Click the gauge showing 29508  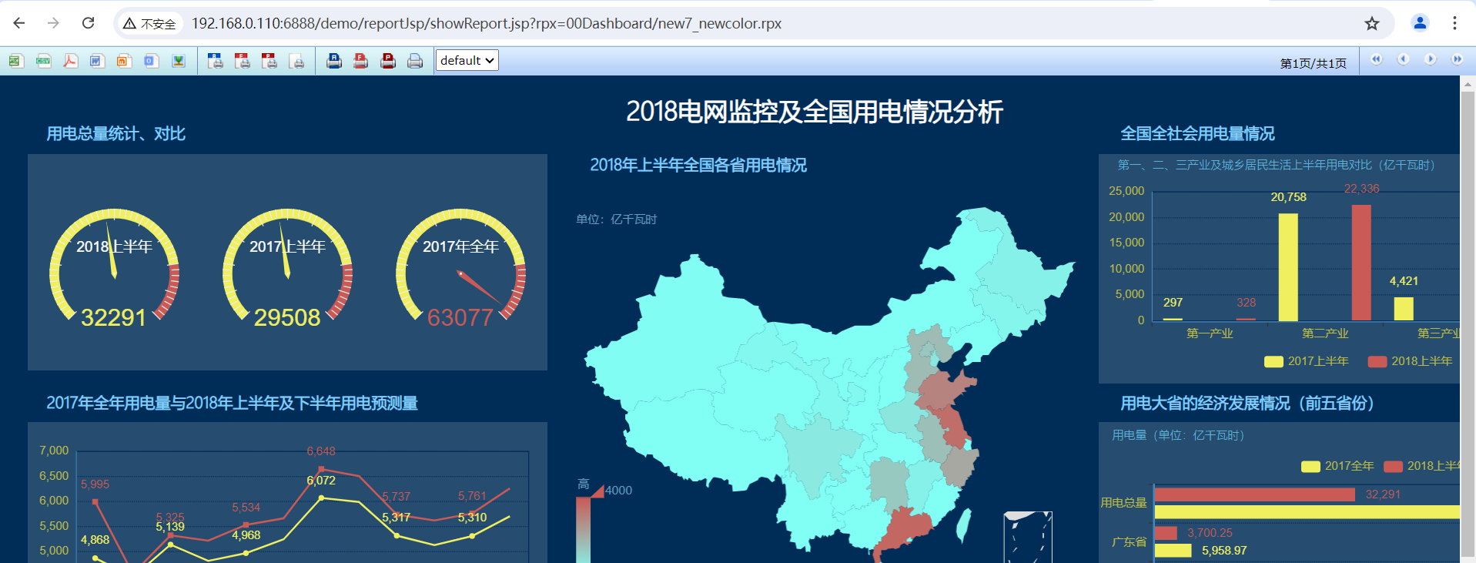point(287,267)
